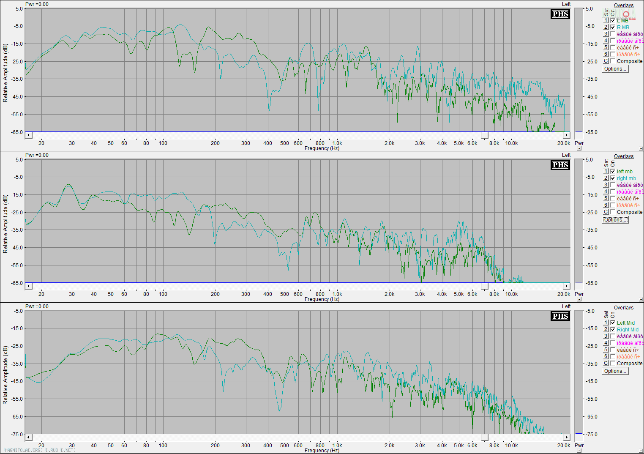Click right scroll arrow under top graph
The image size is (644, 454).
click(567, 135)
